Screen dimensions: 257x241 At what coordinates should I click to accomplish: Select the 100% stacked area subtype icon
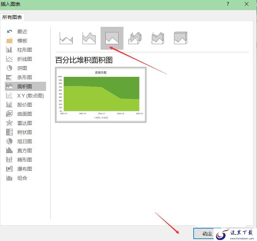112,38
